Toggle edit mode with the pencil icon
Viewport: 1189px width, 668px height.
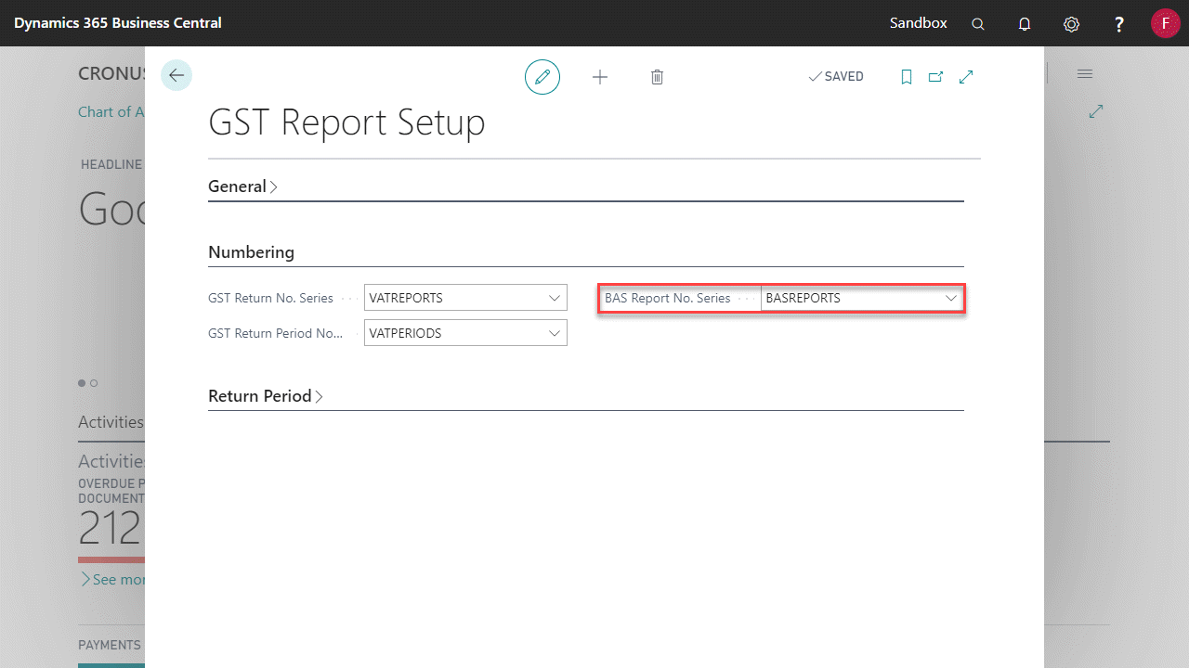(x=542, y=77)
